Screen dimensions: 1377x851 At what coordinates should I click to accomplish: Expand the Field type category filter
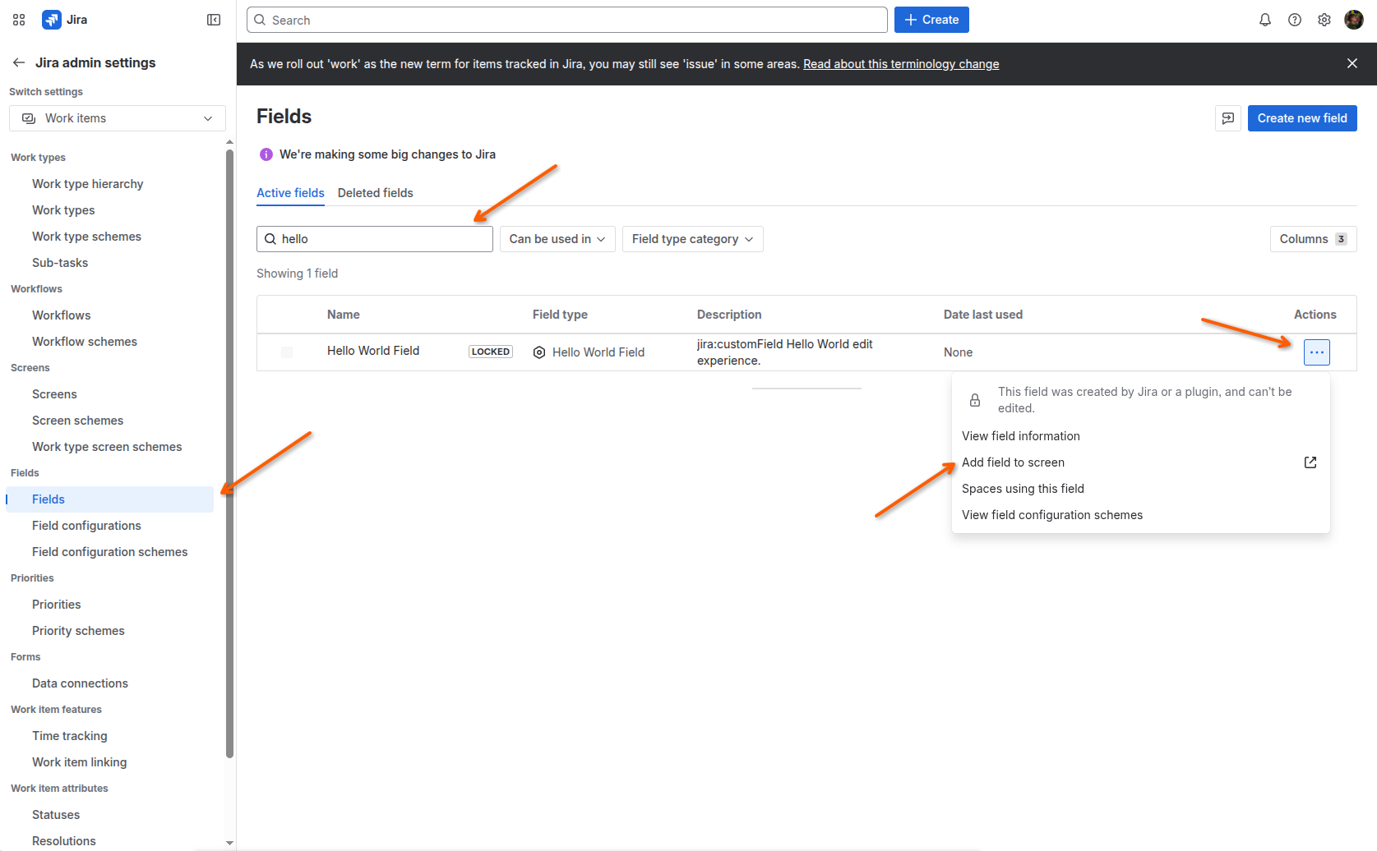(x=693, y=239)
